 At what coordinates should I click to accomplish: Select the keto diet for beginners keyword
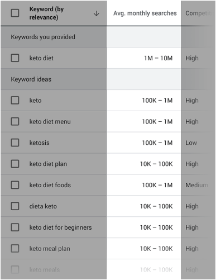[x=60, y=227]
